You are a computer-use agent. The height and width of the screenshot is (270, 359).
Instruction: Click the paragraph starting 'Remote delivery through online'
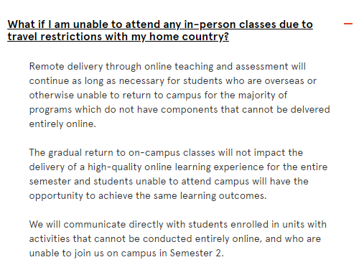coord(179,95)
